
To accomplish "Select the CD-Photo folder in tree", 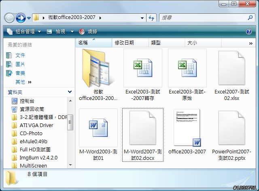I will click(x=31, y=134).
